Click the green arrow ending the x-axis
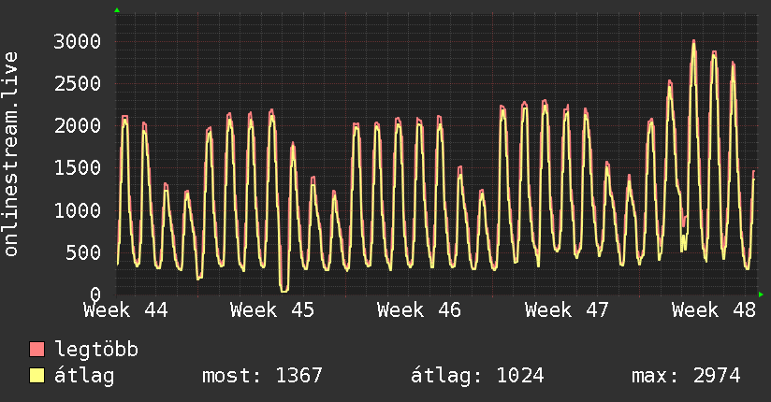Screen dimensions: 771x402 click(761, 294)
